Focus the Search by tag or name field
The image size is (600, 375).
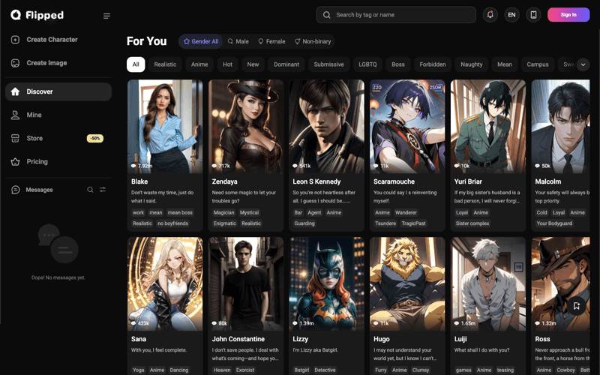[x=396, y=15]
